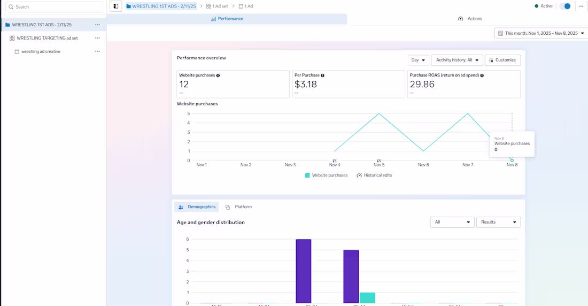588x306 pixels.
Task: Click the Purchase ROAS info icon
Action: pos(482,75)
